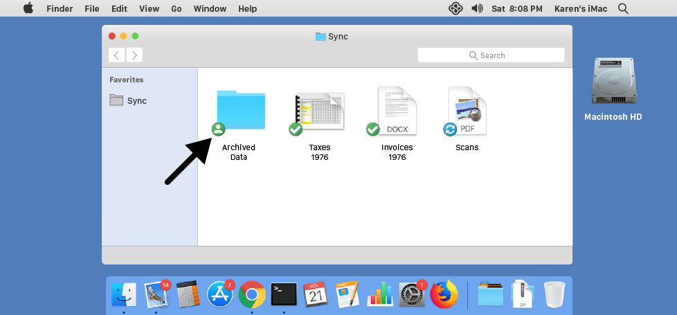Click the shared badge on Archived Data
Viewport: 677px width, 315px height.
tap(218, 129)
